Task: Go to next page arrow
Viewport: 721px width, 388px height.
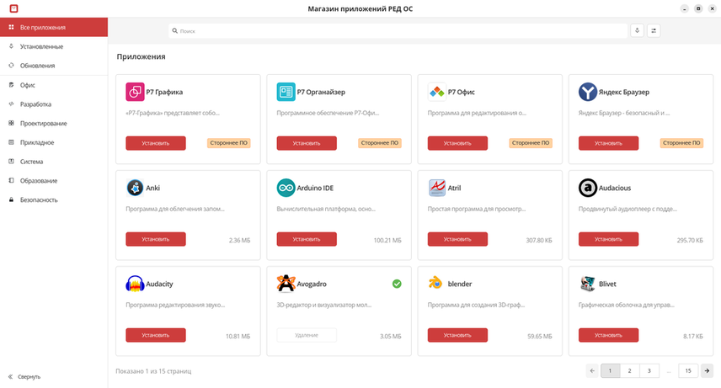Action: 707,370
